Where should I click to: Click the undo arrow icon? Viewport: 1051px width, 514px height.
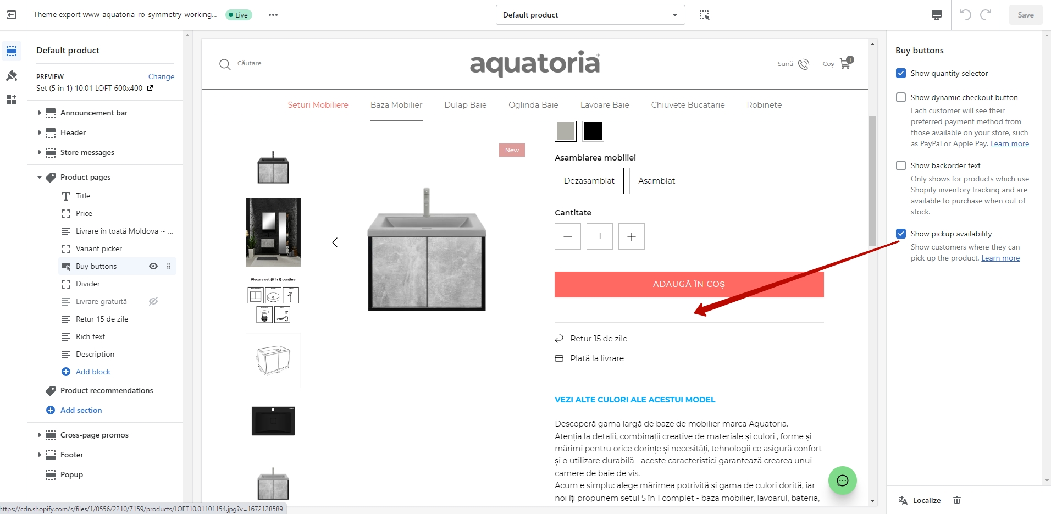(965, 15)
